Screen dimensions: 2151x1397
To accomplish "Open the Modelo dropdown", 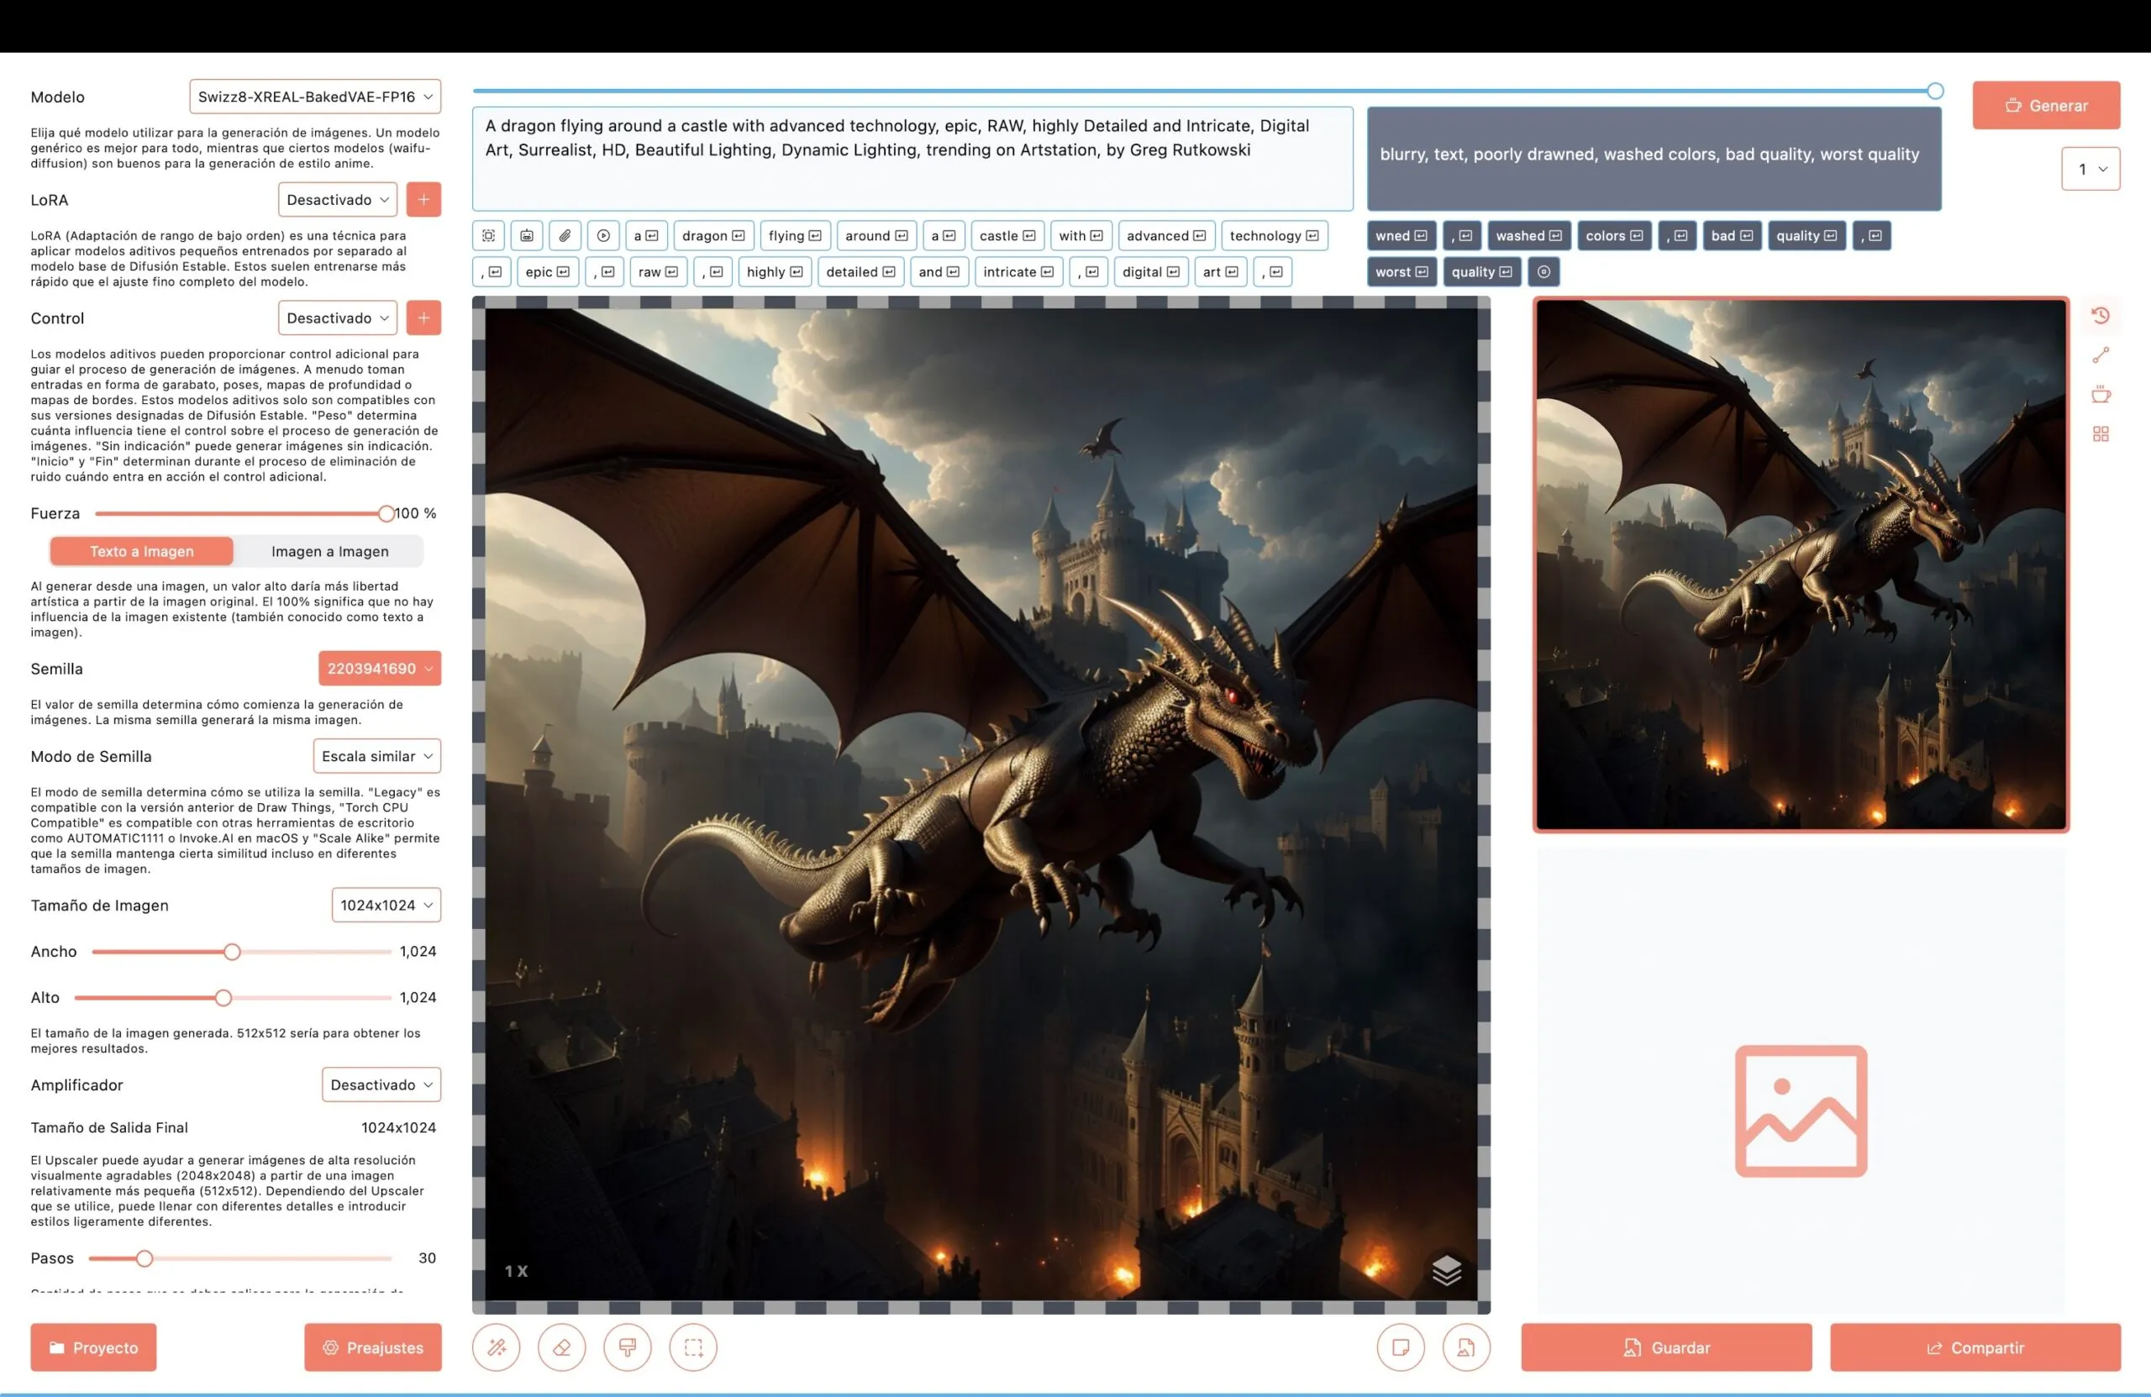I will pyautogui.click(x=314, y=97).
